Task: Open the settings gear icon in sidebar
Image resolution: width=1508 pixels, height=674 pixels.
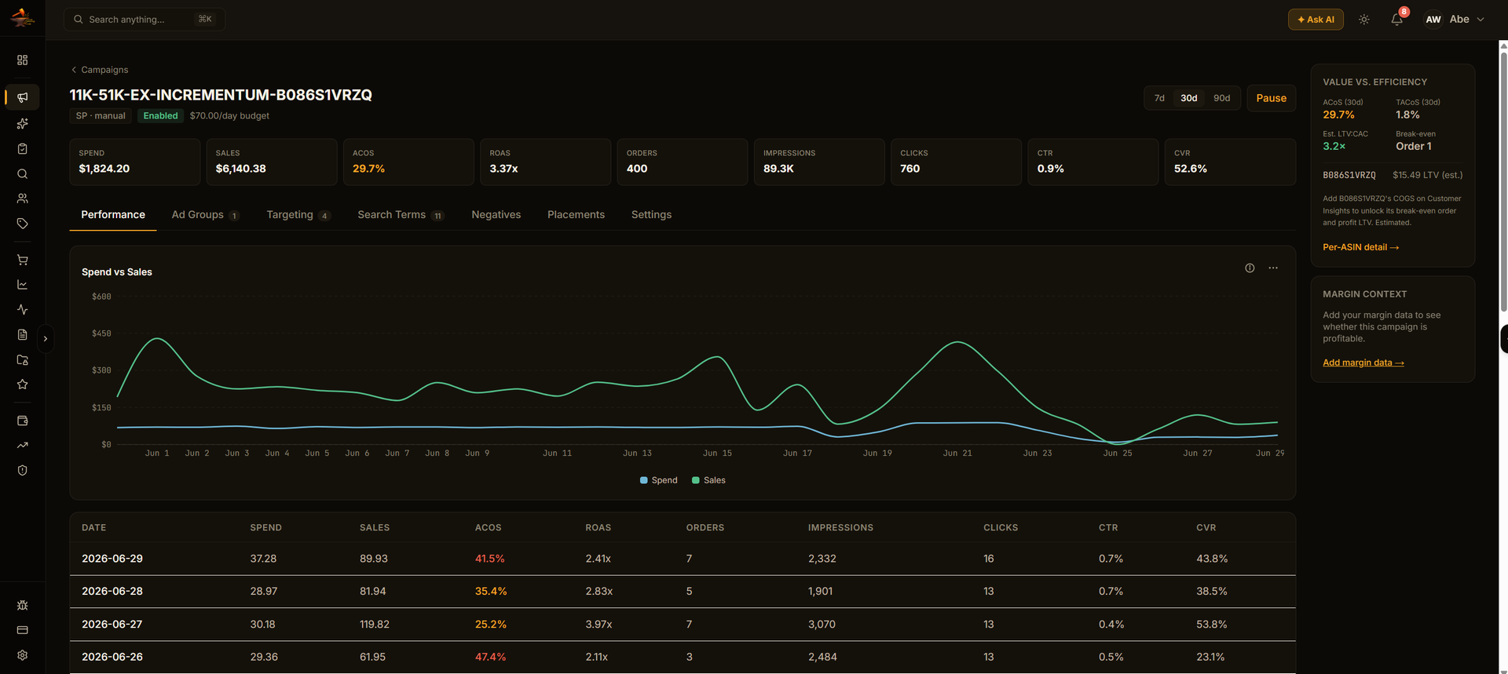Action: [x=22, y=655]
